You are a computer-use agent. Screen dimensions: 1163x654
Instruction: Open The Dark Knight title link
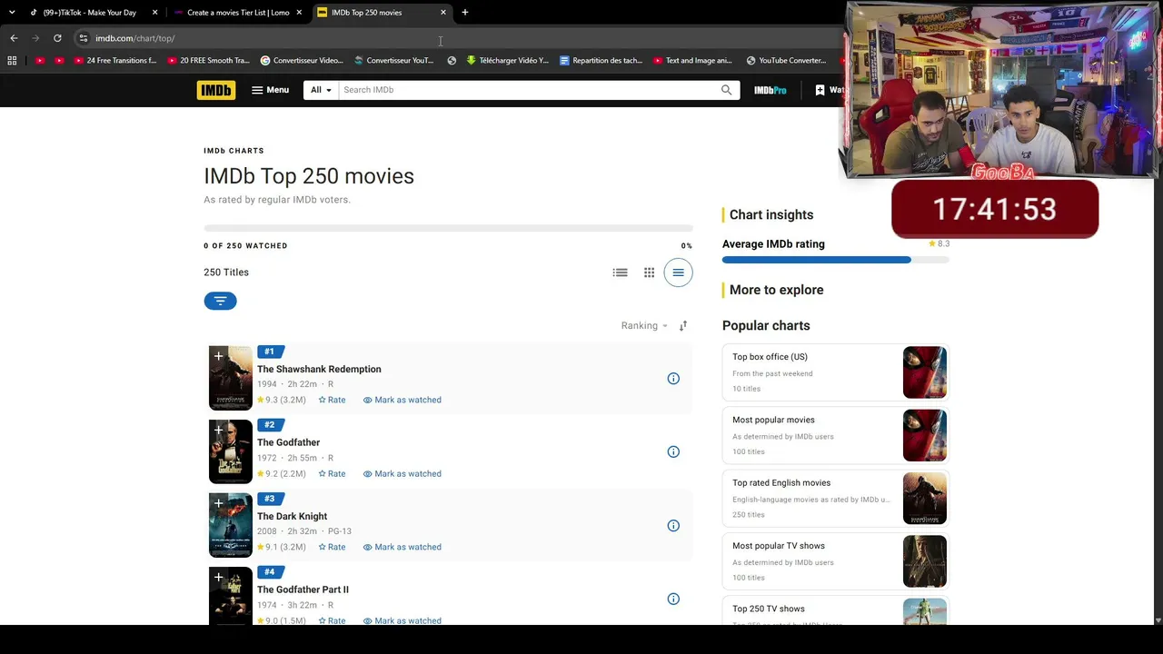[x=292, y=516]
